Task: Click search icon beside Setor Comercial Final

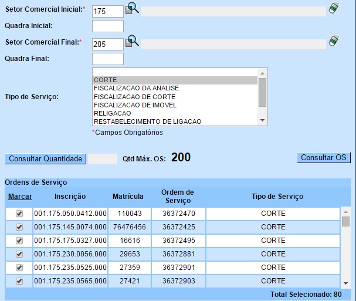Action: pos(133,41)
